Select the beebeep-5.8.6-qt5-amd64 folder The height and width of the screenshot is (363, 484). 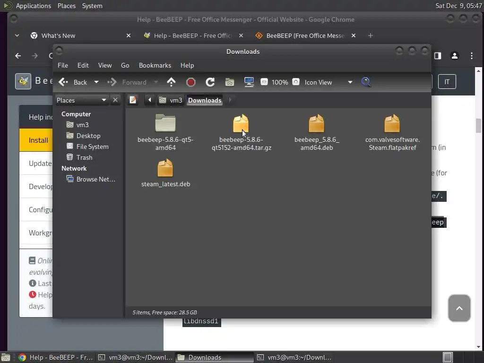[165, 132]
